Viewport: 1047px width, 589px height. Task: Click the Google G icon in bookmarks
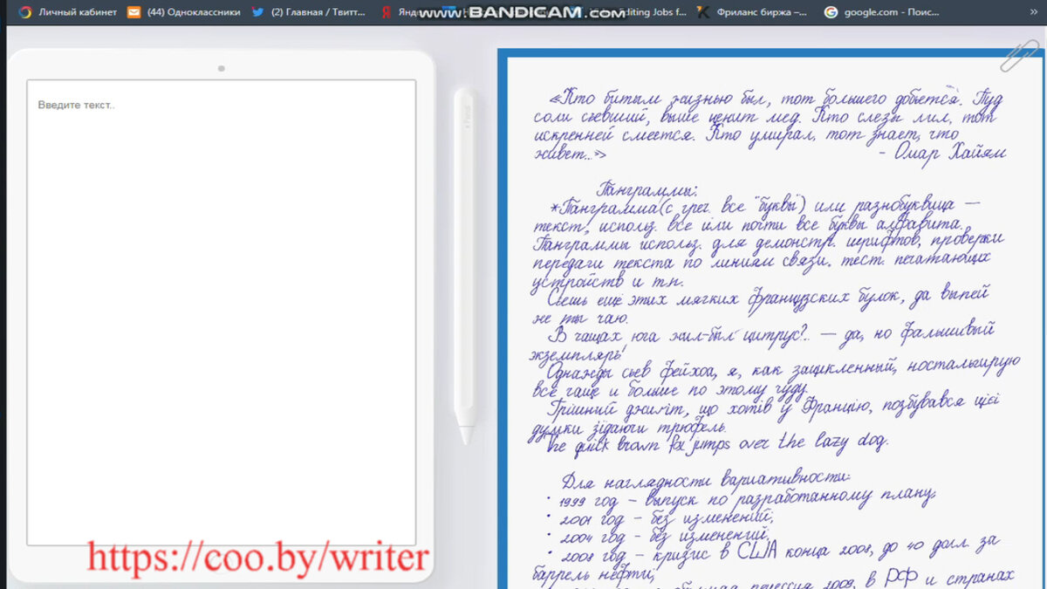(x=831, y=12)
